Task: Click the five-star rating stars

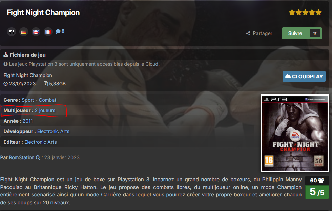Action: (x=305, y=13)
